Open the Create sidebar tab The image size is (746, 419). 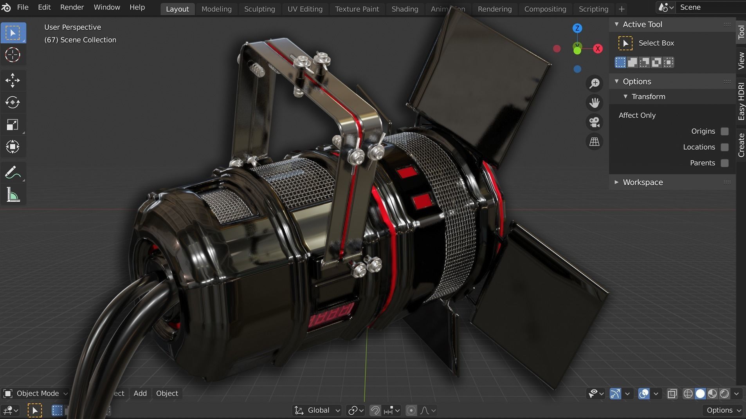click(741, 145)
